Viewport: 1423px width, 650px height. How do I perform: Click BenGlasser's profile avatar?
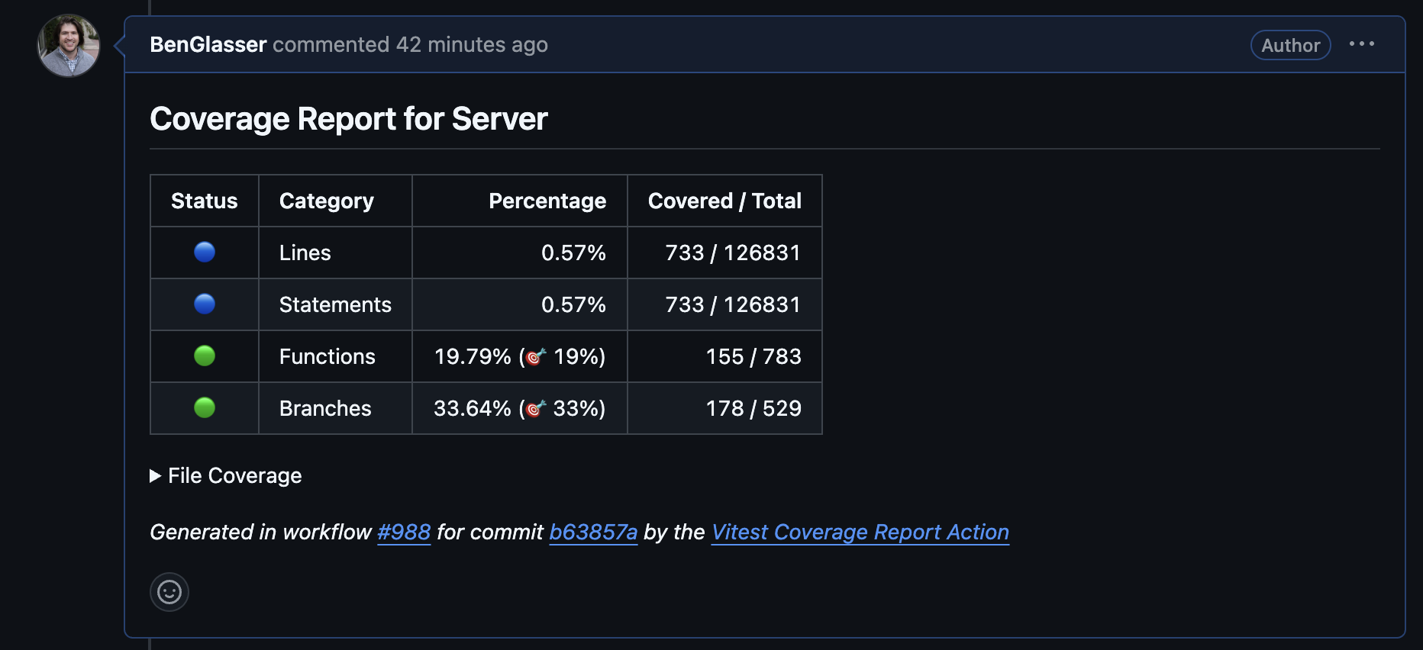coord(69,46)
